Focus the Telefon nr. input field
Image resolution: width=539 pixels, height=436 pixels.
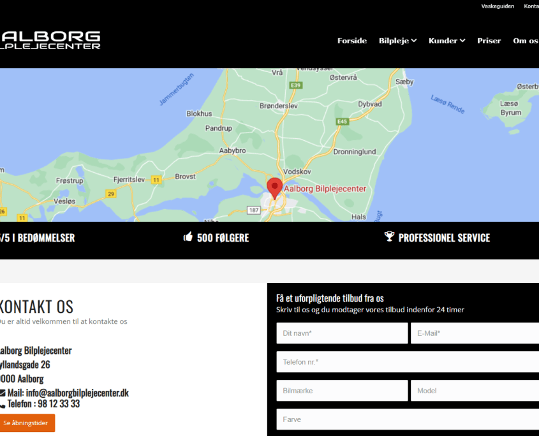(408, 362)
